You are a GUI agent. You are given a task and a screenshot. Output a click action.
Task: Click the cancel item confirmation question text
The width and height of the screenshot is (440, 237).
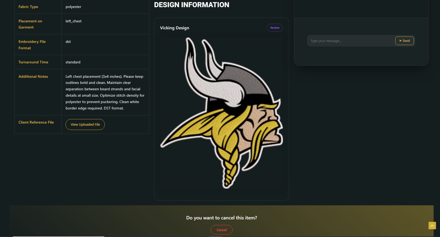tap(221, 218)
